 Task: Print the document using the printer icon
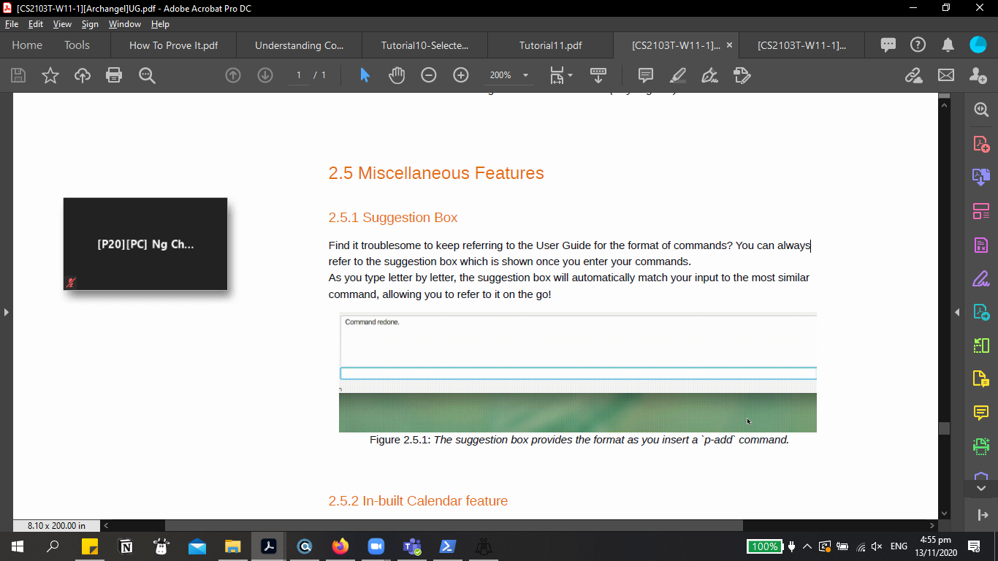114,75
